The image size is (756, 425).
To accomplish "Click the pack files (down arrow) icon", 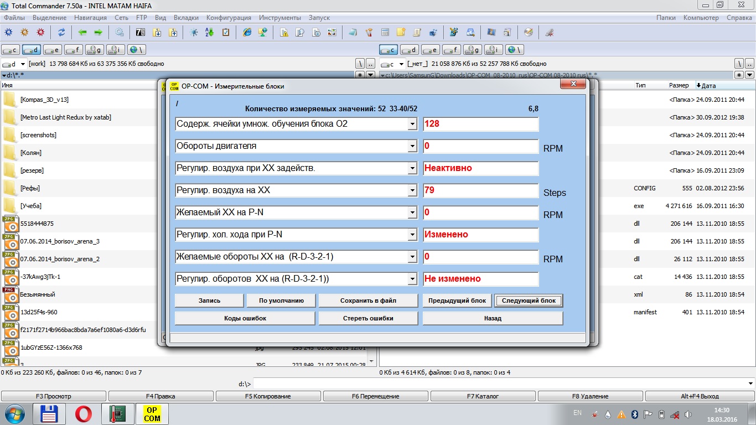I will (x=157, y=32).
